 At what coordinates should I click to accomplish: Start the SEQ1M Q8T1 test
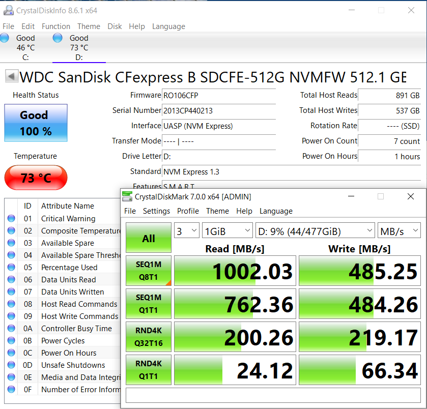point(148,271)
